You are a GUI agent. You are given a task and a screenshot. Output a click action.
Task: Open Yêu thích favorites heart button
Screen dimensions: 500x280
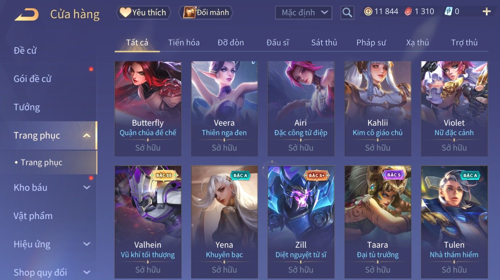tap(144, 13)
